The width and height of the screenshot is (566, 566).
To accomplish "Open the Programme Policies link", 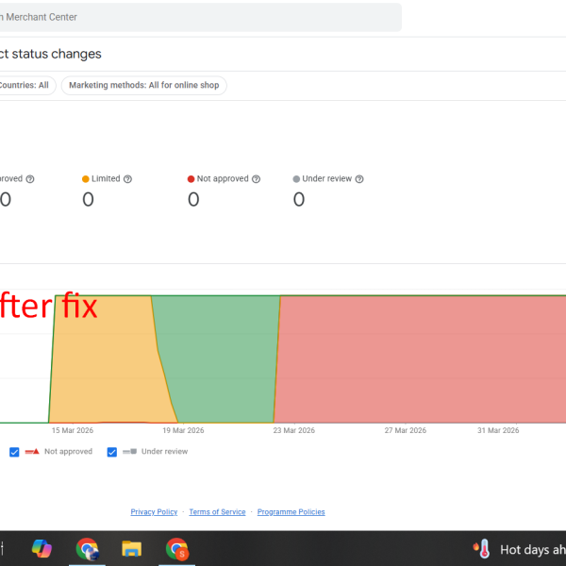I will (291, 512).
